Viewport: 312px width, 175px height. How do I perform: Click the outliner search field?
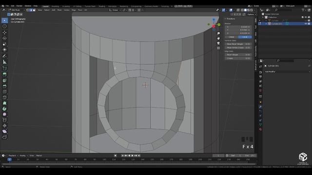click(x=284, y=10)
